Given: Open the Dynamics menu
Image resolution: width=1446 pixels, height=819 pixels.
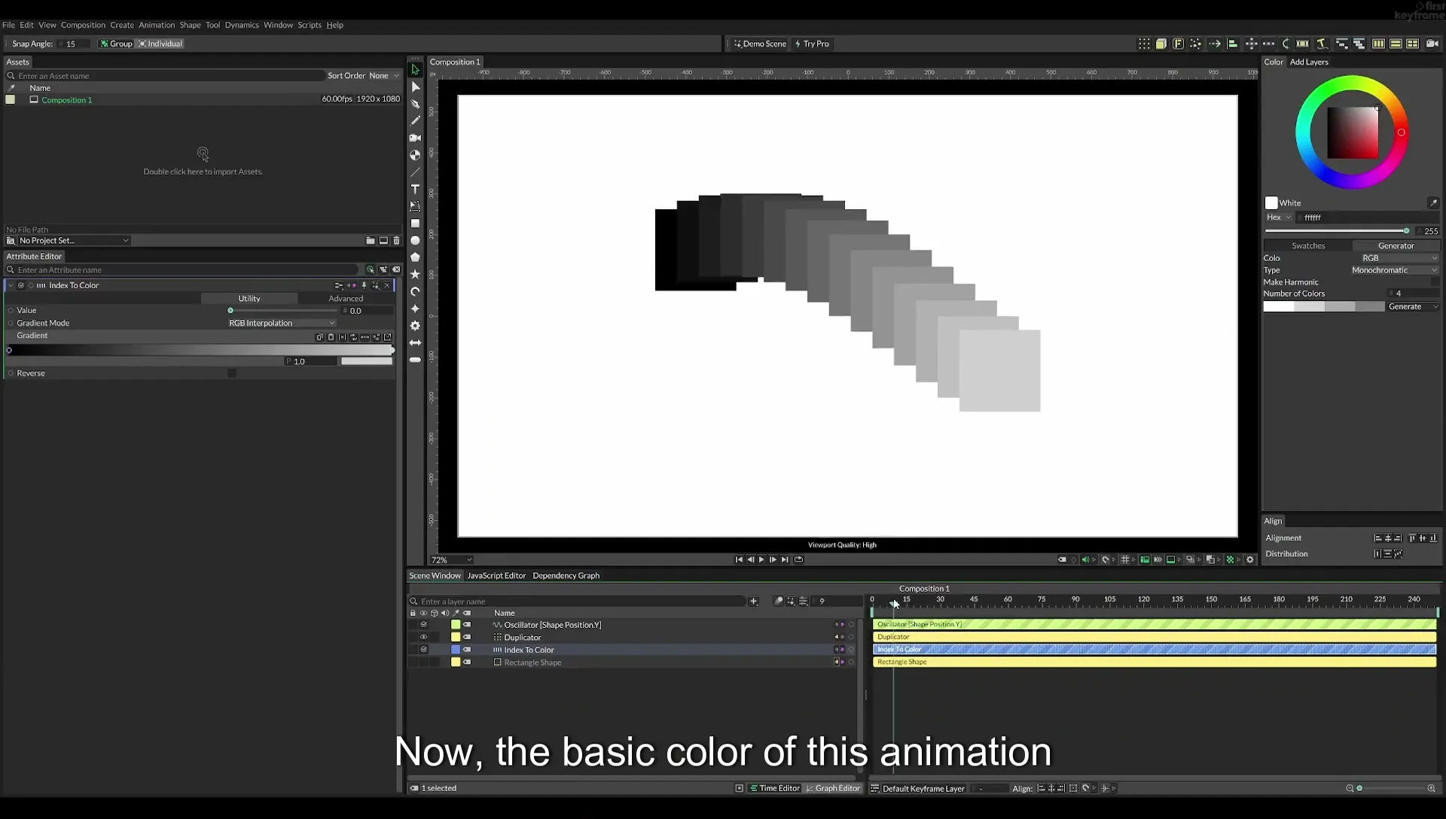Looking at the screenshot, I should [x=242, y=25].
